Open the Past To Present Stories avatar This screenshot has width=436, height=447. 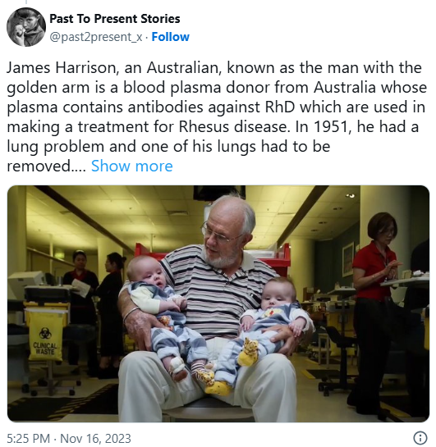(26, 27)
